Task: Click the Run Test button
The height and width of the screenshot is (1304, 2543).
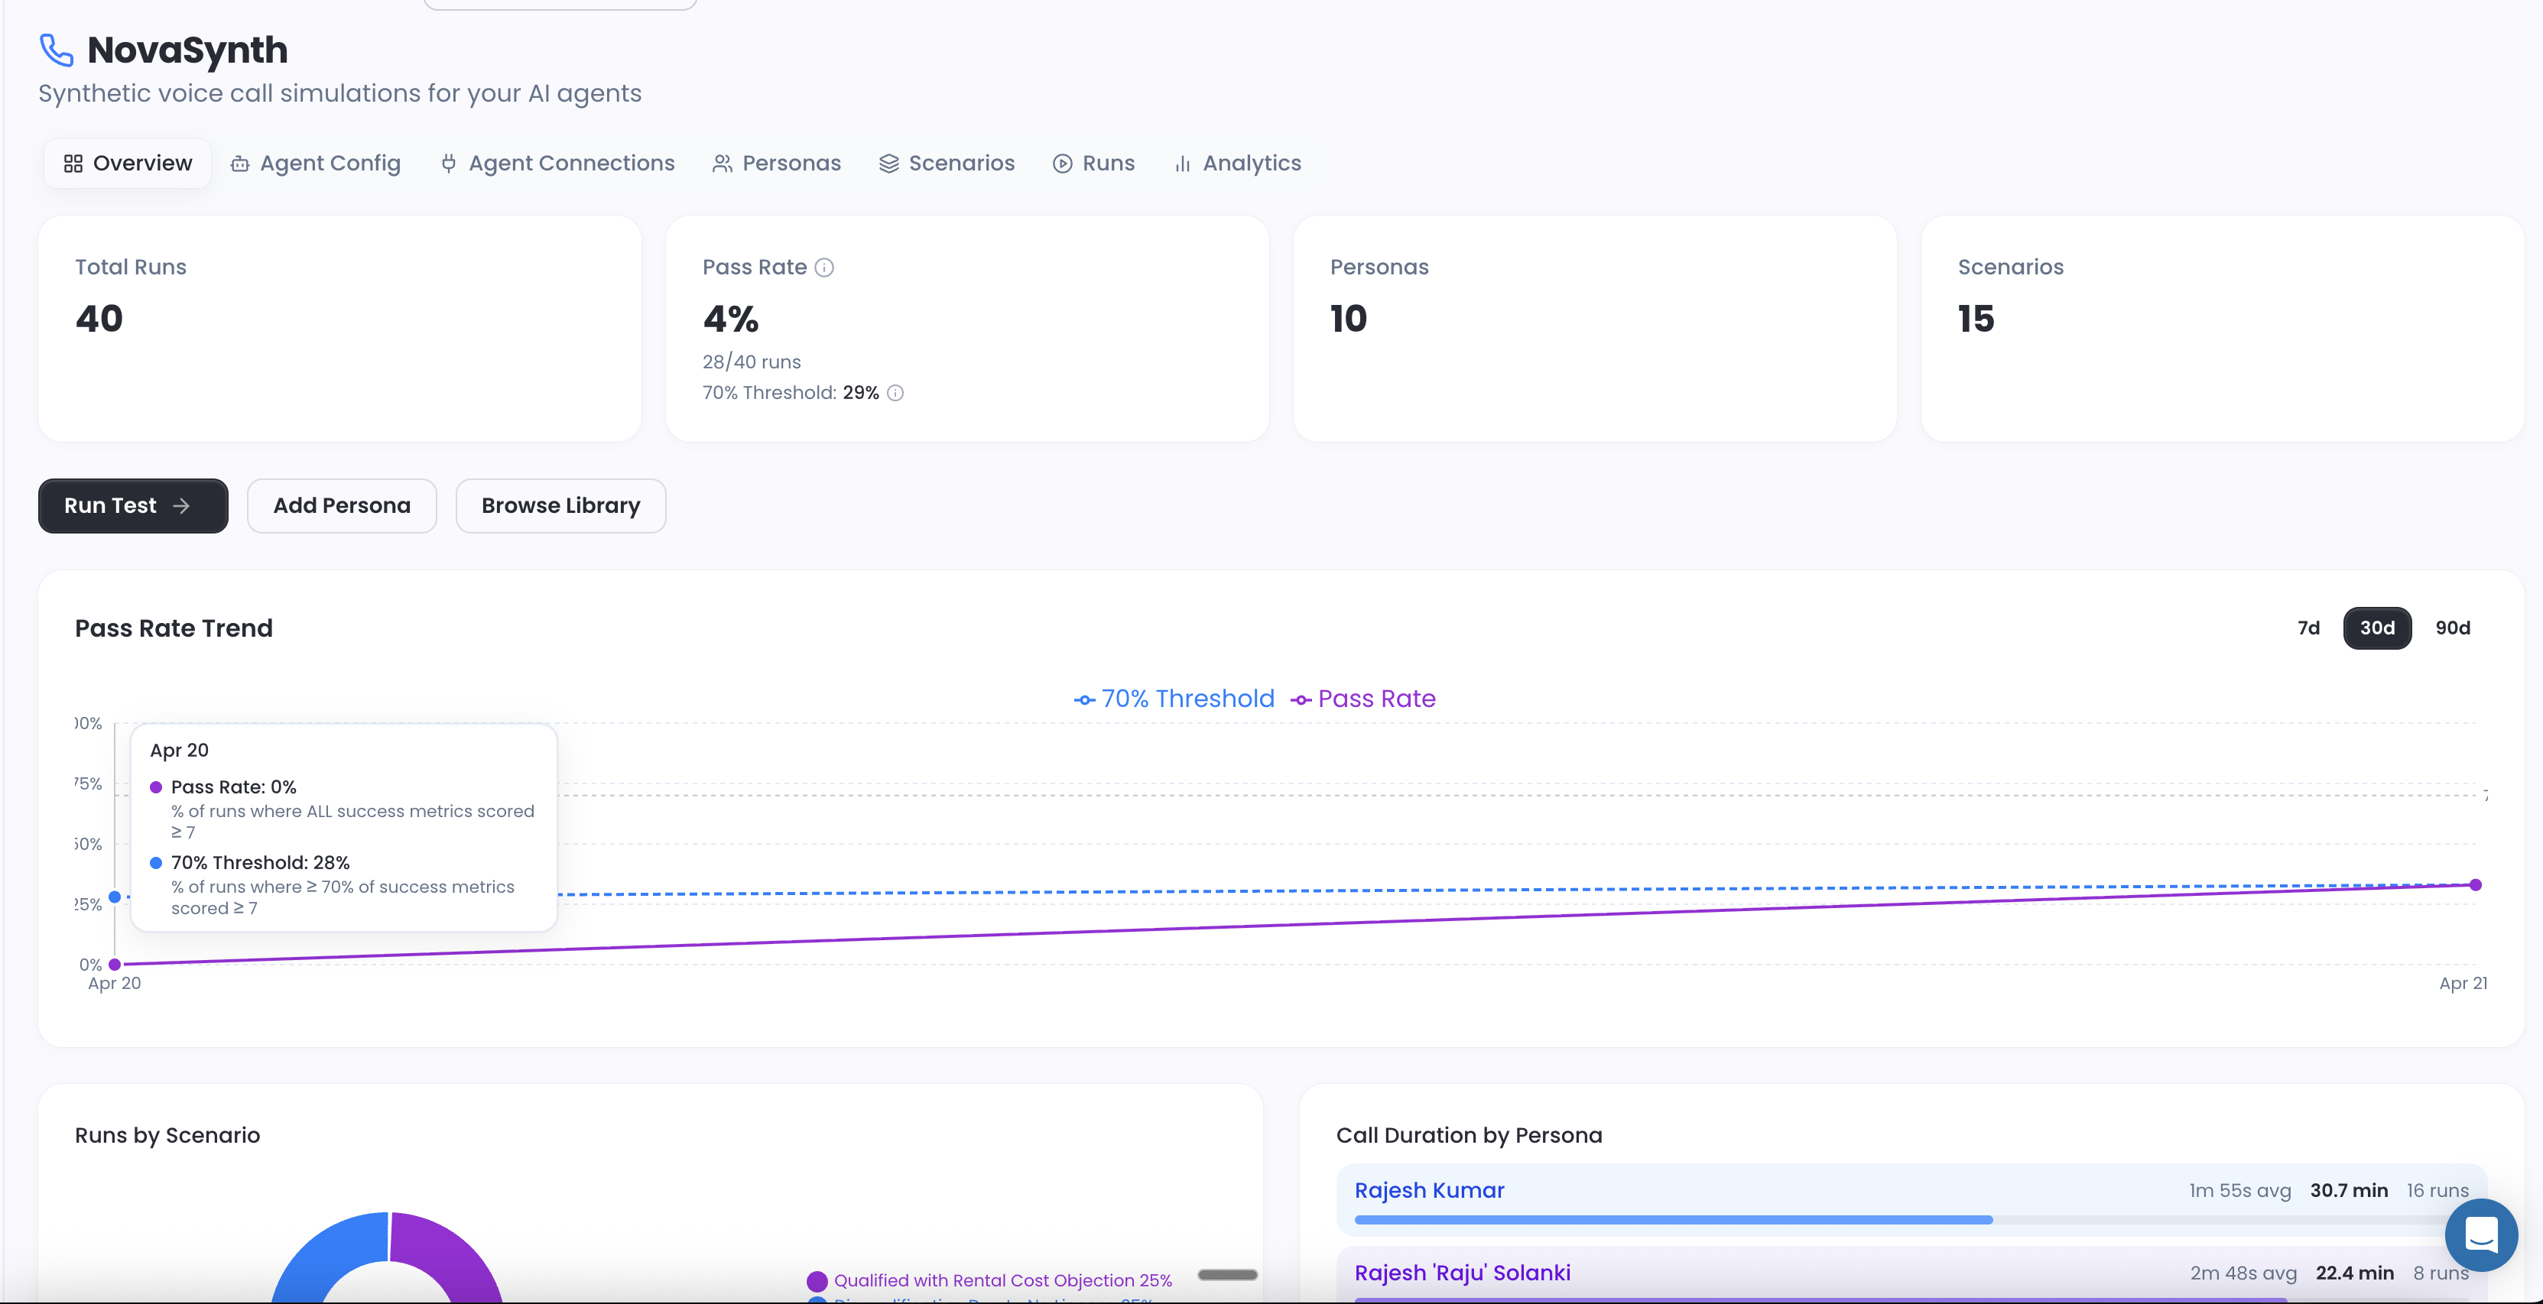Action: click(x=132, y=505)
